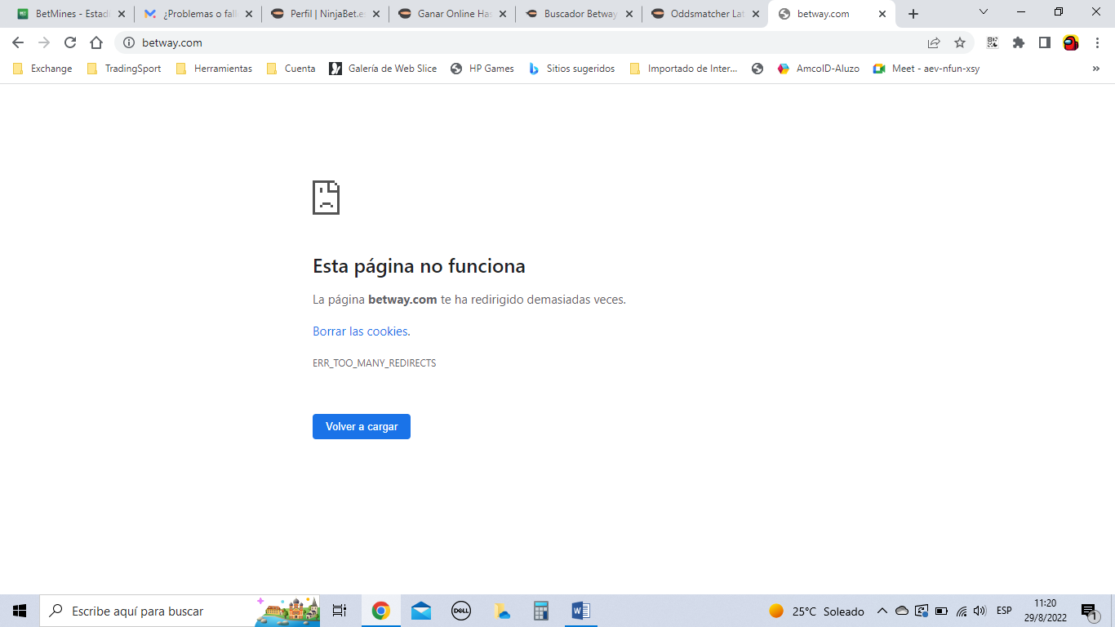Reload the betway.com page
This screenshot has height=627, width=1115.
(x=70, y=42)
